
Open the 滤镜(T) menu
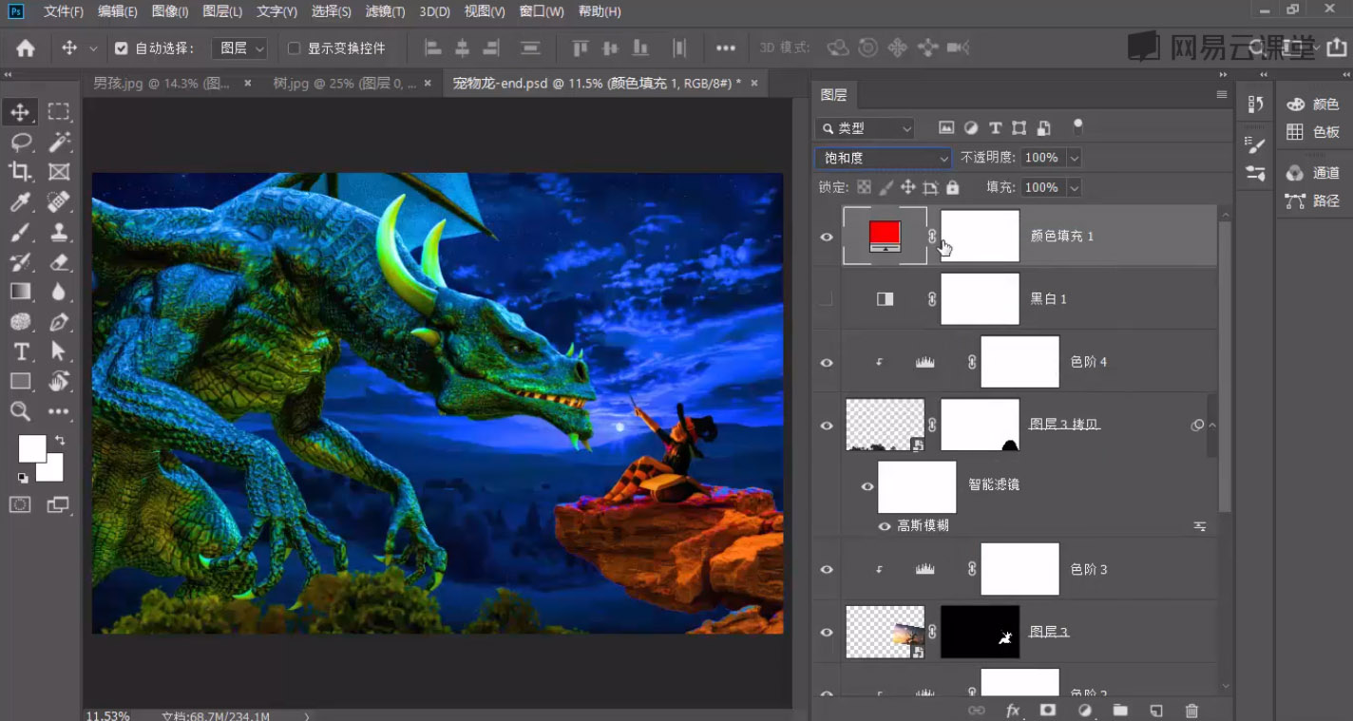pos(385,11)
